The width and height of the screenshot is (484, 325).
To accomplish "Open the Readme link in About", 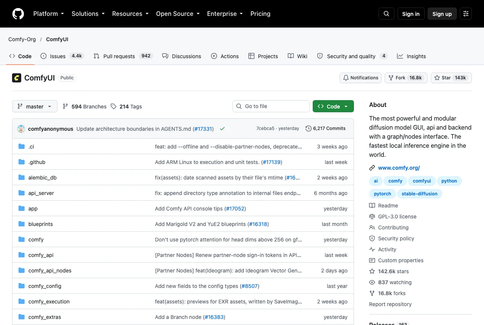I will [384, 206].
